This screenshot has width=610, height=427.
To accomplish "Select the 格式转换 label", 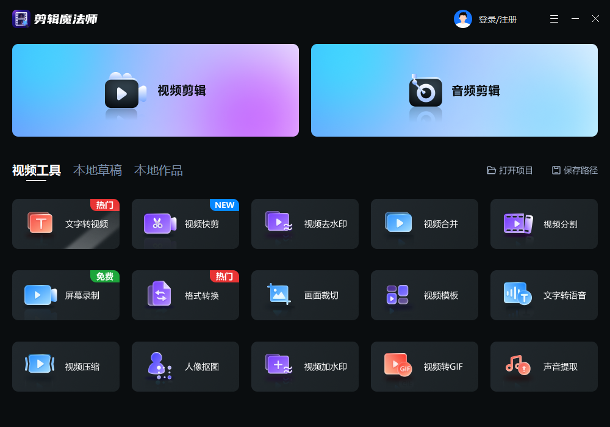I will pos(201,296).
